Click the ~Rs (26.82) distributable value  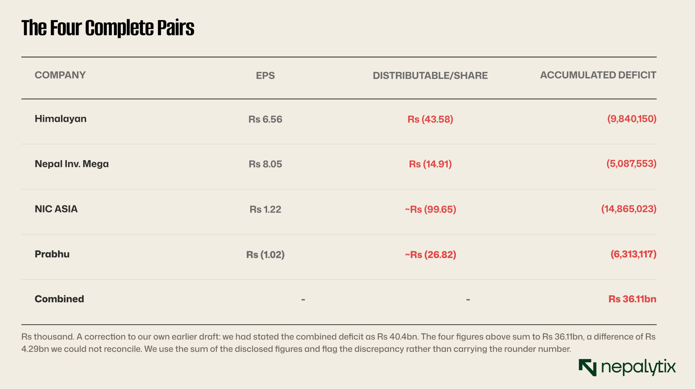click(x=430, y=255)
